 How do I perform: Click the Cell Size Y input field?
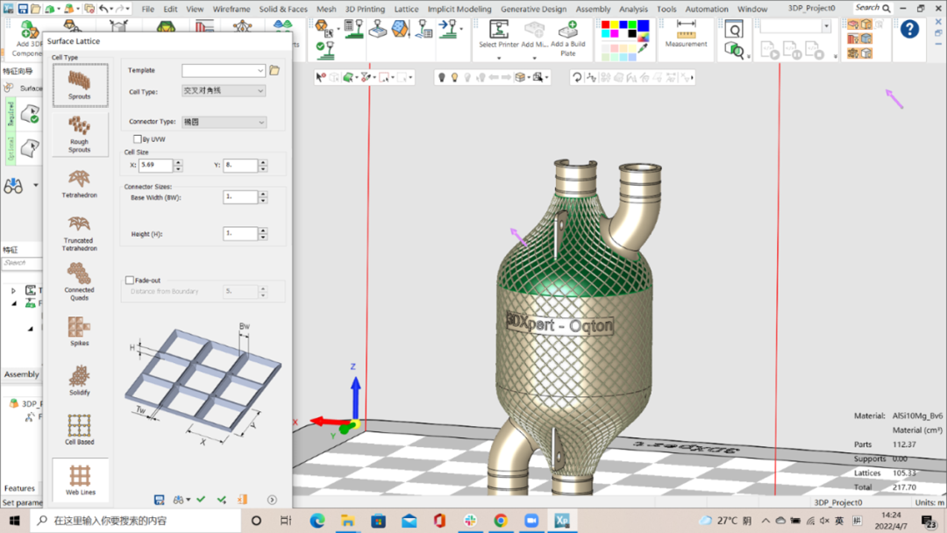240,165
